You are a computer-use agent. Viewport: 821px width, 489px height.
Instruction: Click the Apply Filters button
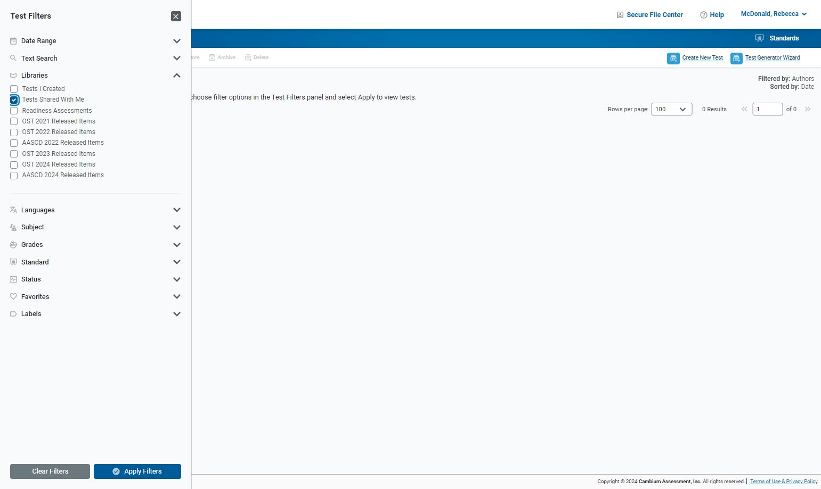(x=137, y=471)
